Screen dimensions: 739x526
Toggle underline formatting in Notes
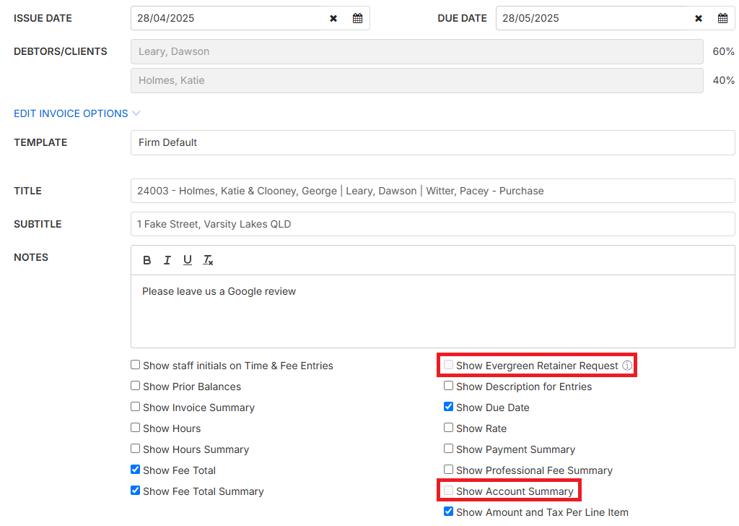pyautogui.click(x=188, y=260)
